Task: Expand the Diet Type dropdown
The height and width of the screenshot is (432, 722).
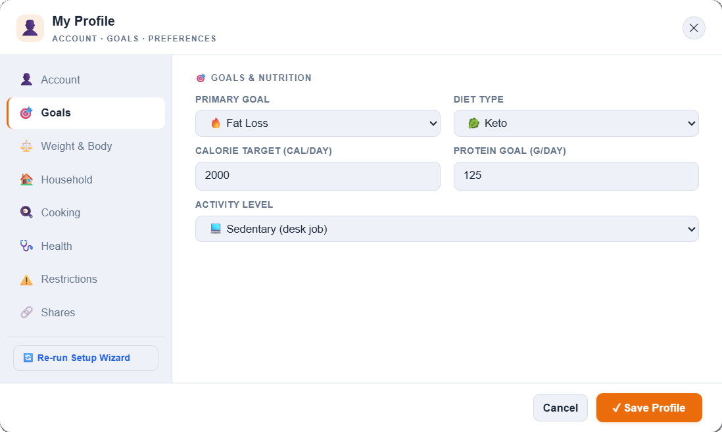Action: (576, 123)
